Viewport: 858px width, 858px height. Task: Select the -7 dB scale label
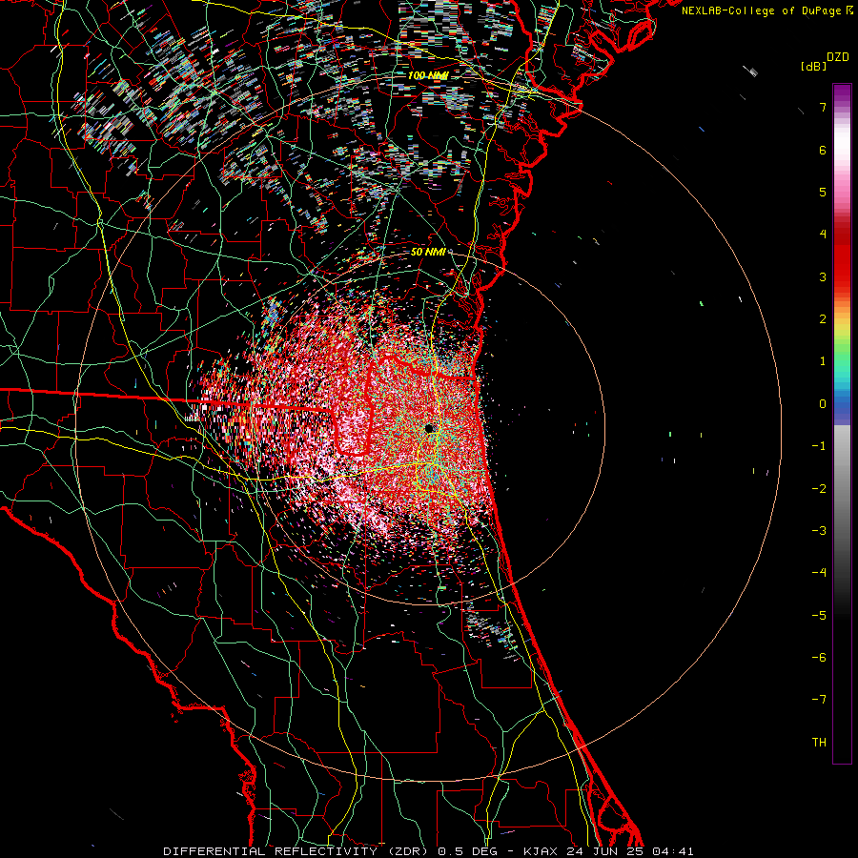click(x=819, y=700)
